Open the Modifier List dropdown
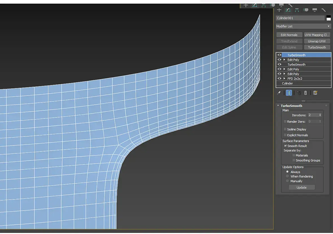 (x=303, y=26)
